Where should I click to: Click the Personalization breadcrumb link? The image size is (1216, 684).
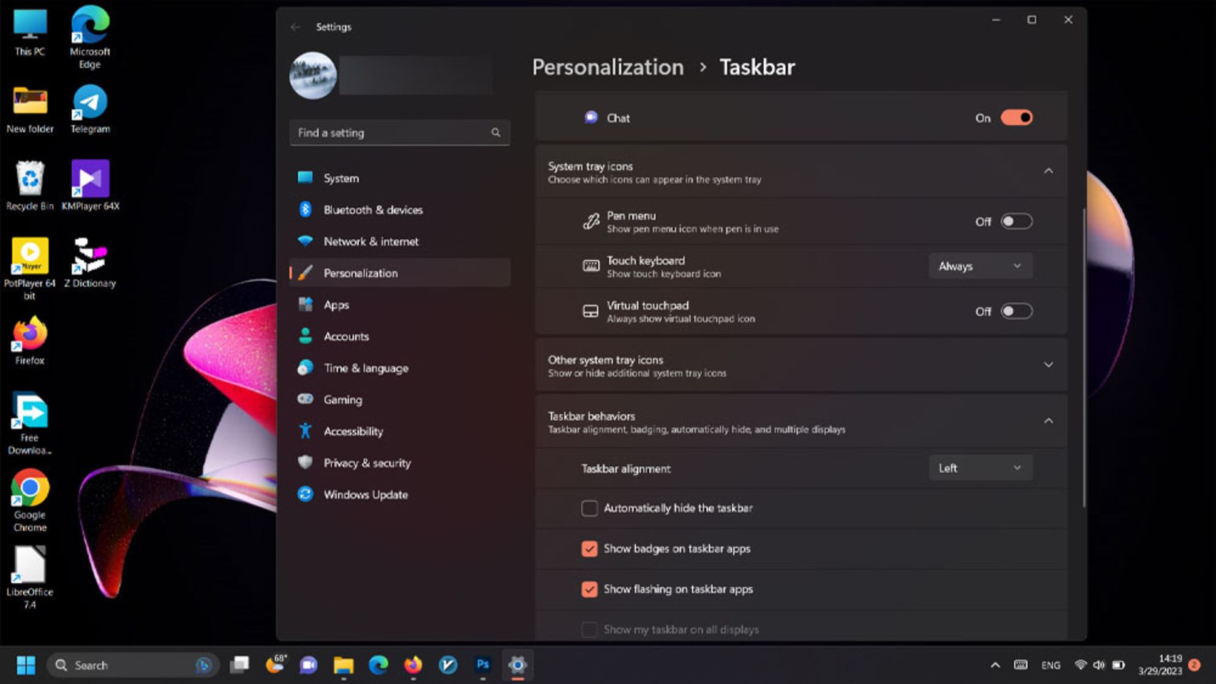(607, 67)
